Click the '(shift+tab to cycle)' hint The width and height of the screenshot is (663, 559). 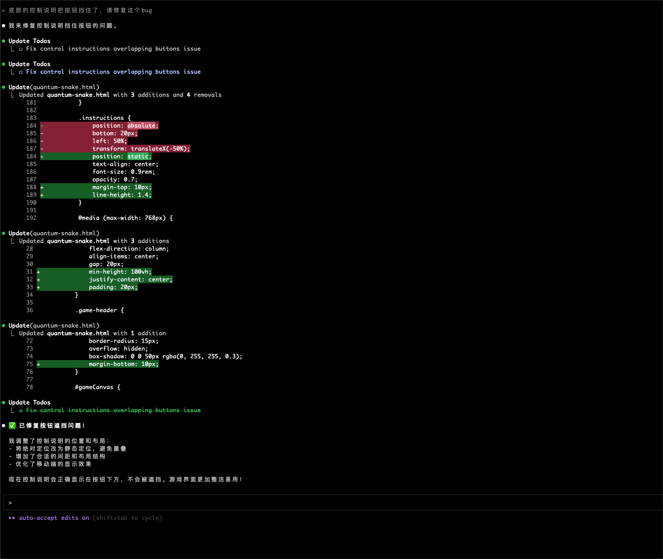click(x=127, y=518)
